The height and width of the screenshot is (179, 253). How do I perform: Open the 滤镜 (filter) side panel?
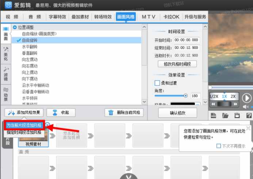(x=6, y=74)
